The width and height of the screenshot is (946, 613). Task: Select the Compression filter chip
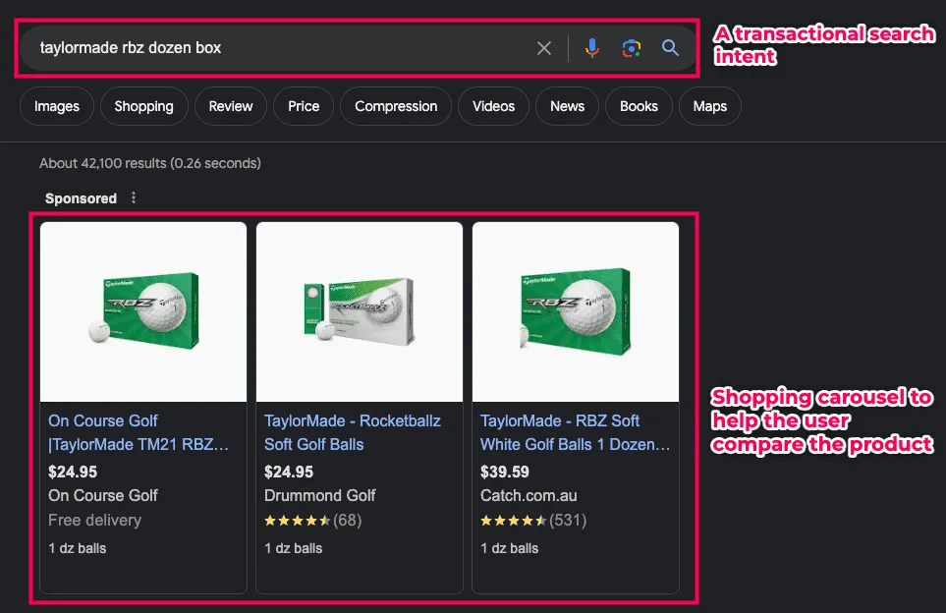pyautogui.click(x=396, y=106)
